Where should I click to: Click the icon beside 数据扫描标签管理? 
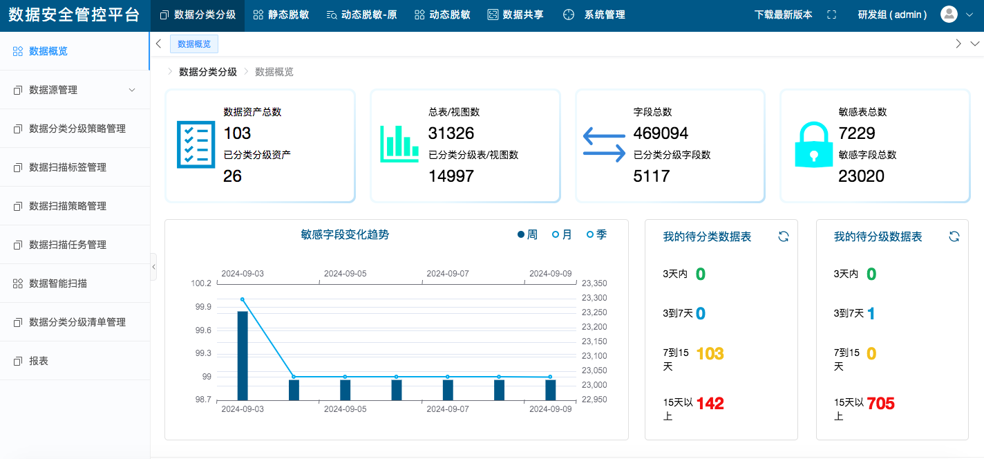point(18,167)
